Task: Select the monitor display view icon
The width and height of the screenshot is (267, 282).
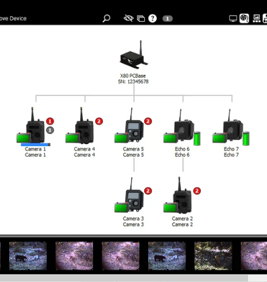Action: point(233,18)
